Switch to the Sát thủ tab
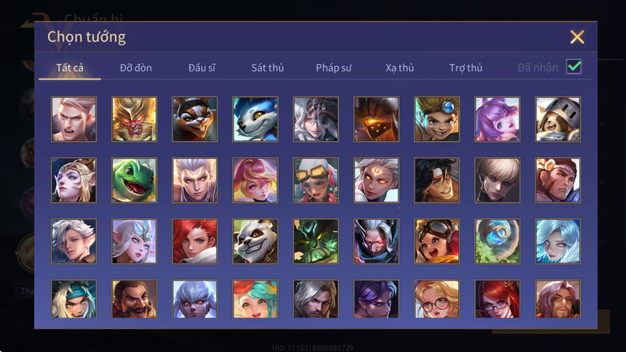The height and width of the screenshot is (352, 626). [x=268, y=68]
